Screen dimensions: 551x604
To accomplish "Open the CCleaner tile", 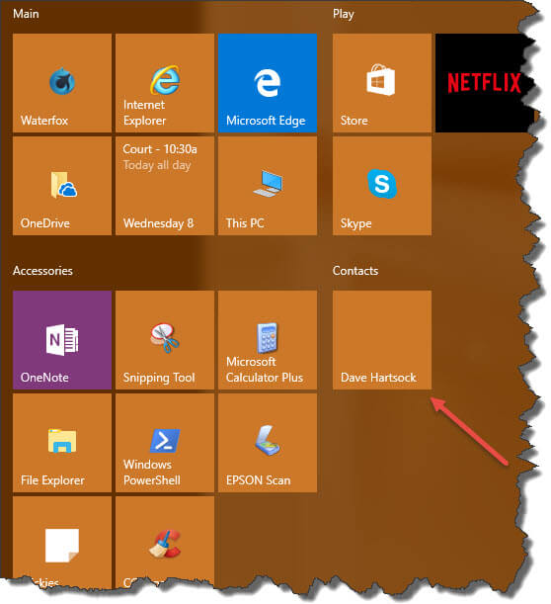I will coord(165,541).
